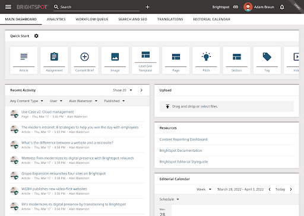Click Drag and drop or select files area
The height and width of the screenshot is (216, 304).
(x=227, y=106)
